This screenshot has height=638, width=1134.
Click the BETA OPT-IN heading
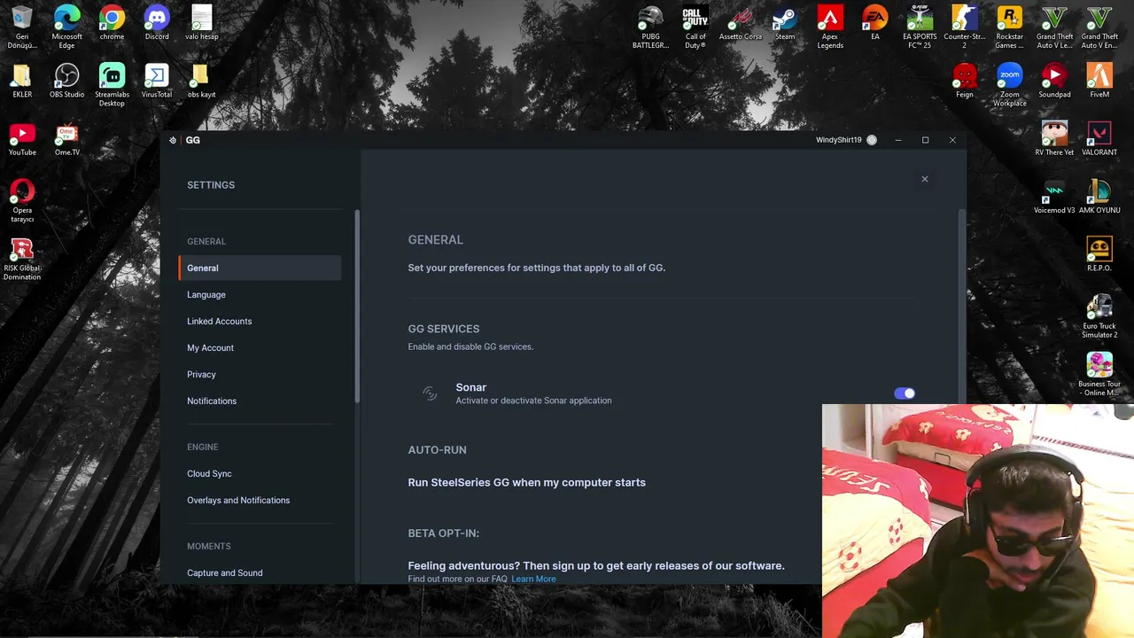(444, 533)
